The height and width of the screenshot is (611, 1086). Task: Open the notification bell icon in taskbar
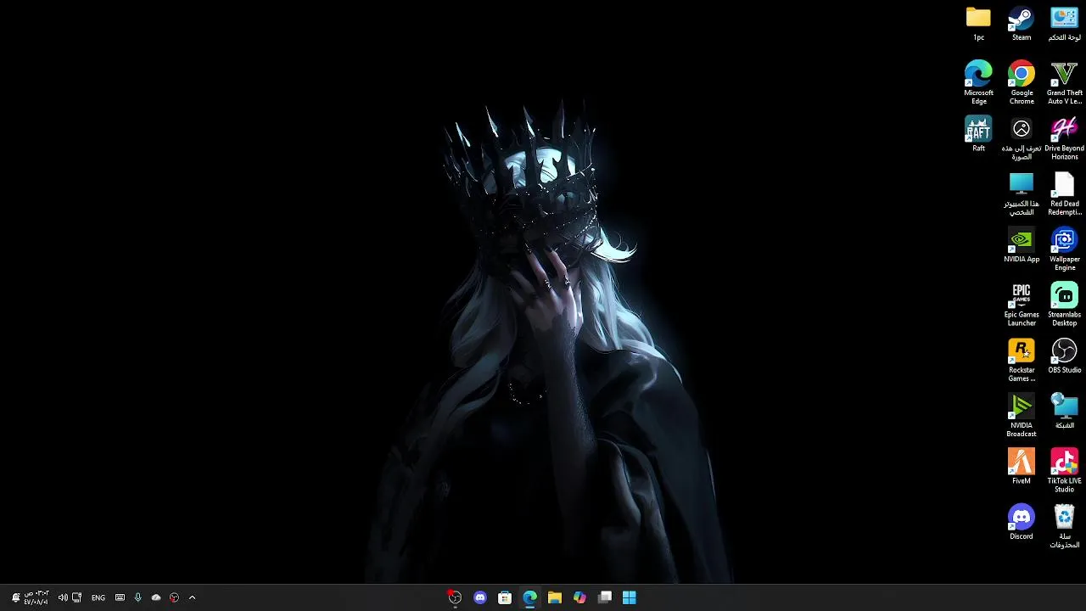pos(15,597)
